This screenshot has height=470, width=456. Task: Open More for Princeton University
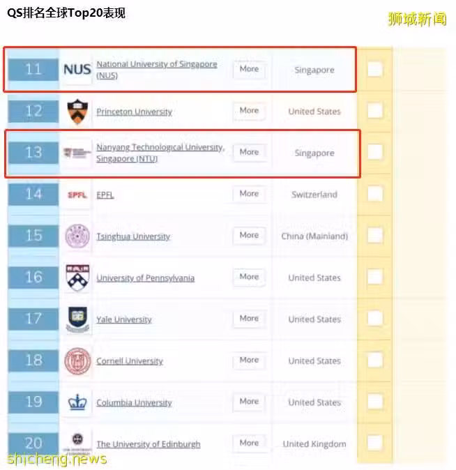249,111
